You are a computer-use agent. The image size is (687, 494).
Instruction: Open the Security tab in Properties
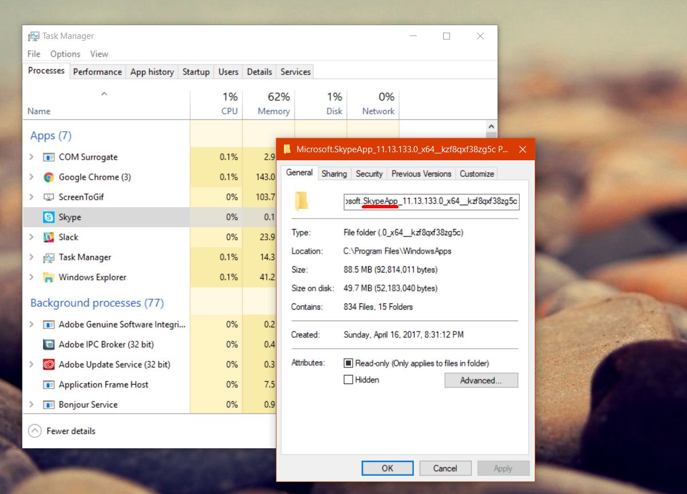coord(369,173)
